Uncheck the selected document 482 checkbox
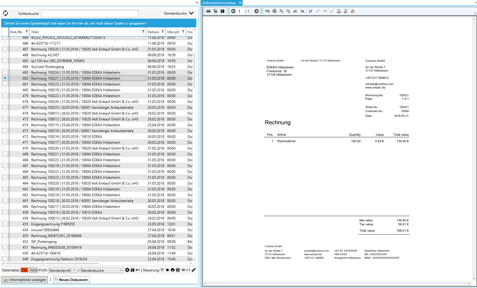This screenshot has height=288, width=477. 5,78
